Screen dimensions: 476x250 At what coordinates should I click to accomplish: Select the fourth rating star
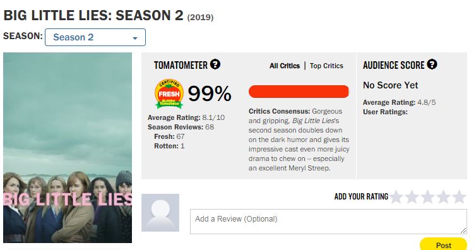coord(444,197)
